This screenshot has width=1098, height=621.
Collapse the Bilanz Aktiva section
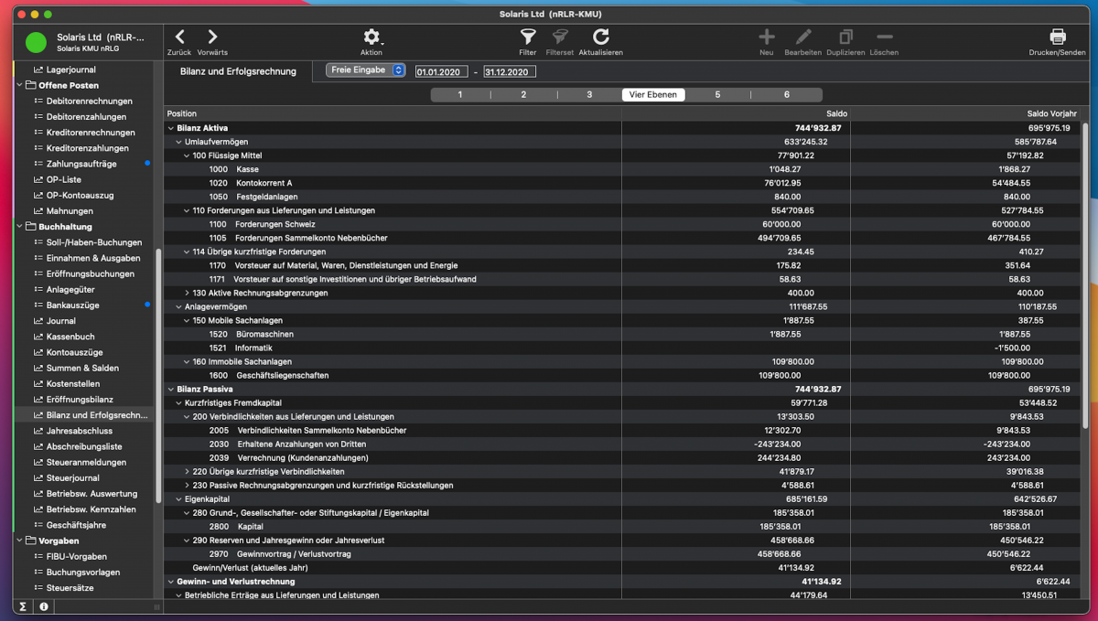[x=170, y=128]
